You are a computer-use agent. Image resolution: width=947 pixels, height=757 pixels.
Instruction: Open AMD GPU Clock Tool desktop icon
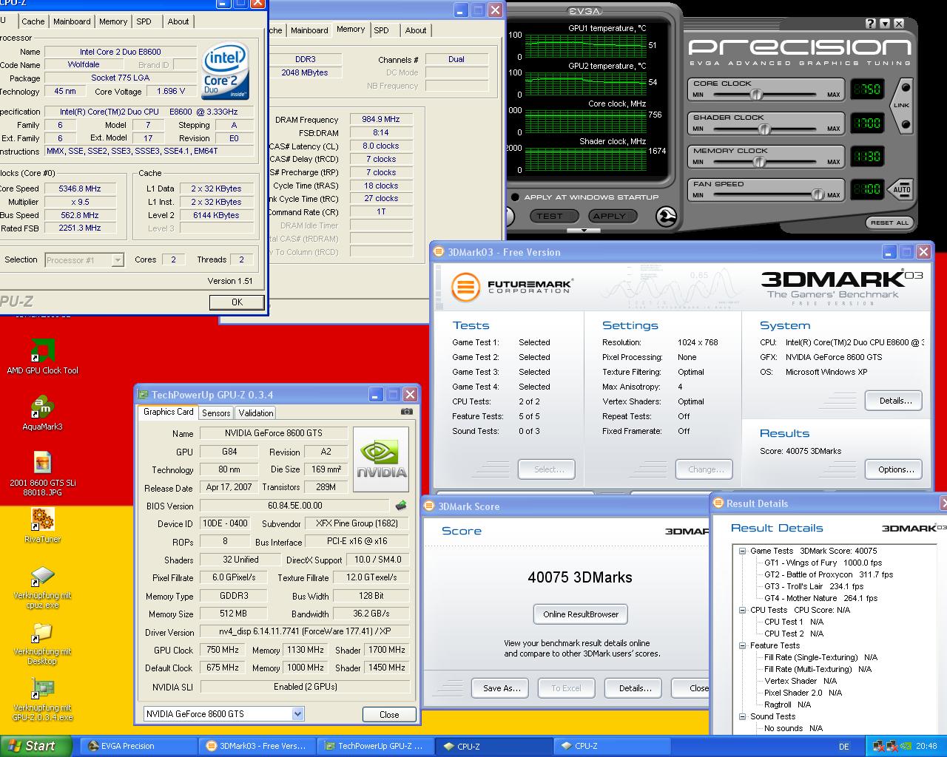[x=42, y=356]
